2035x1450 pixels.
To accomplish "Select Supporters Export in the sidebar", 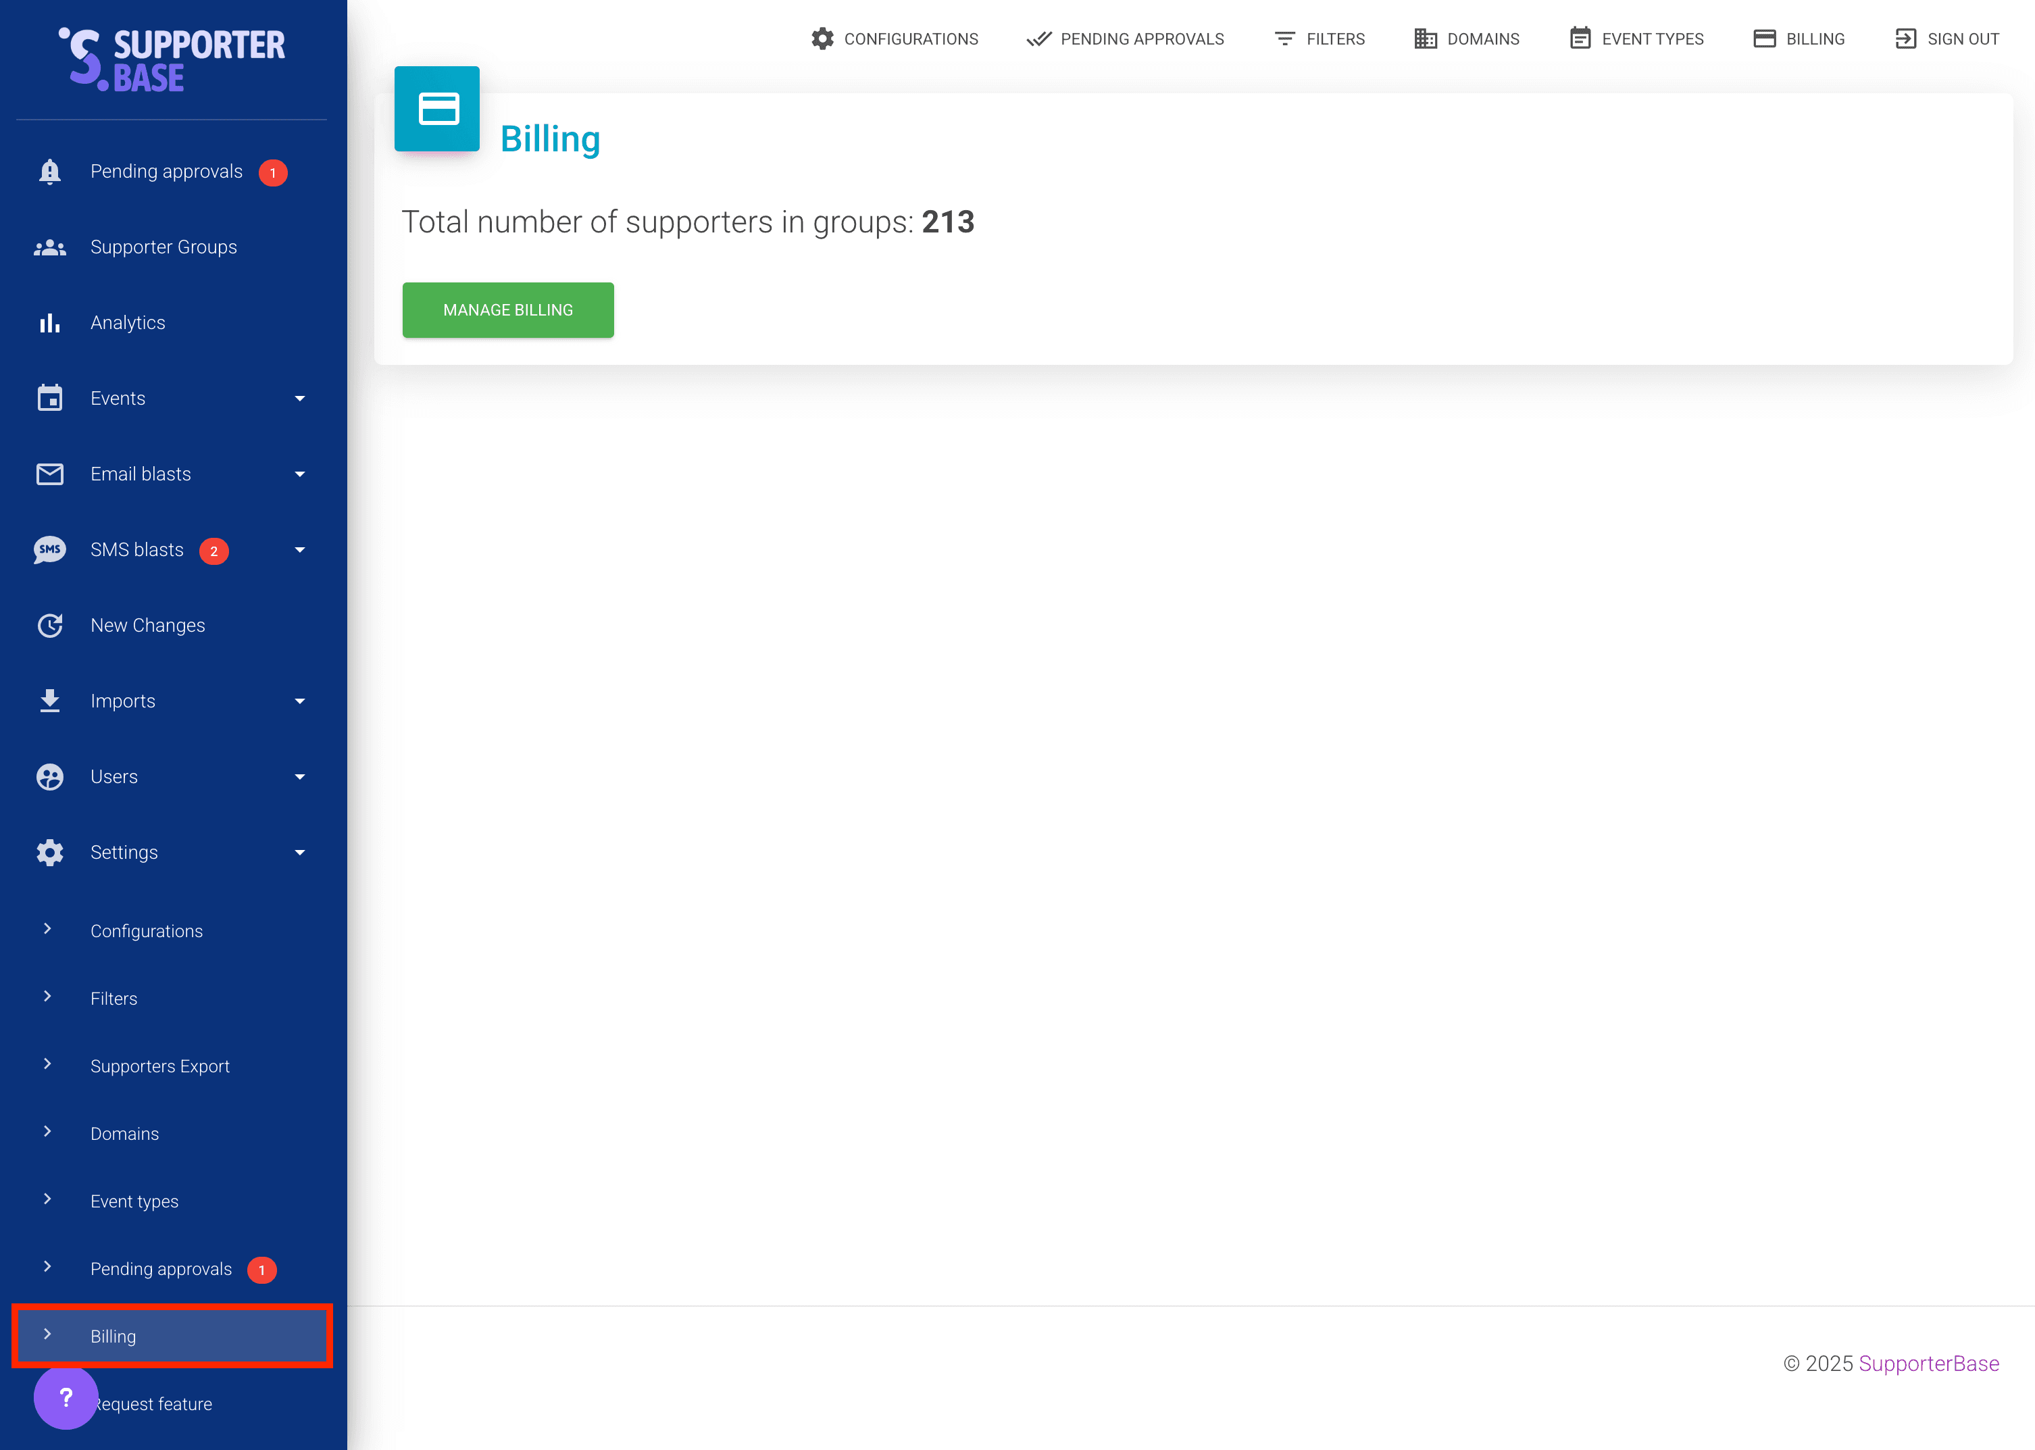I will point(161,1066).
